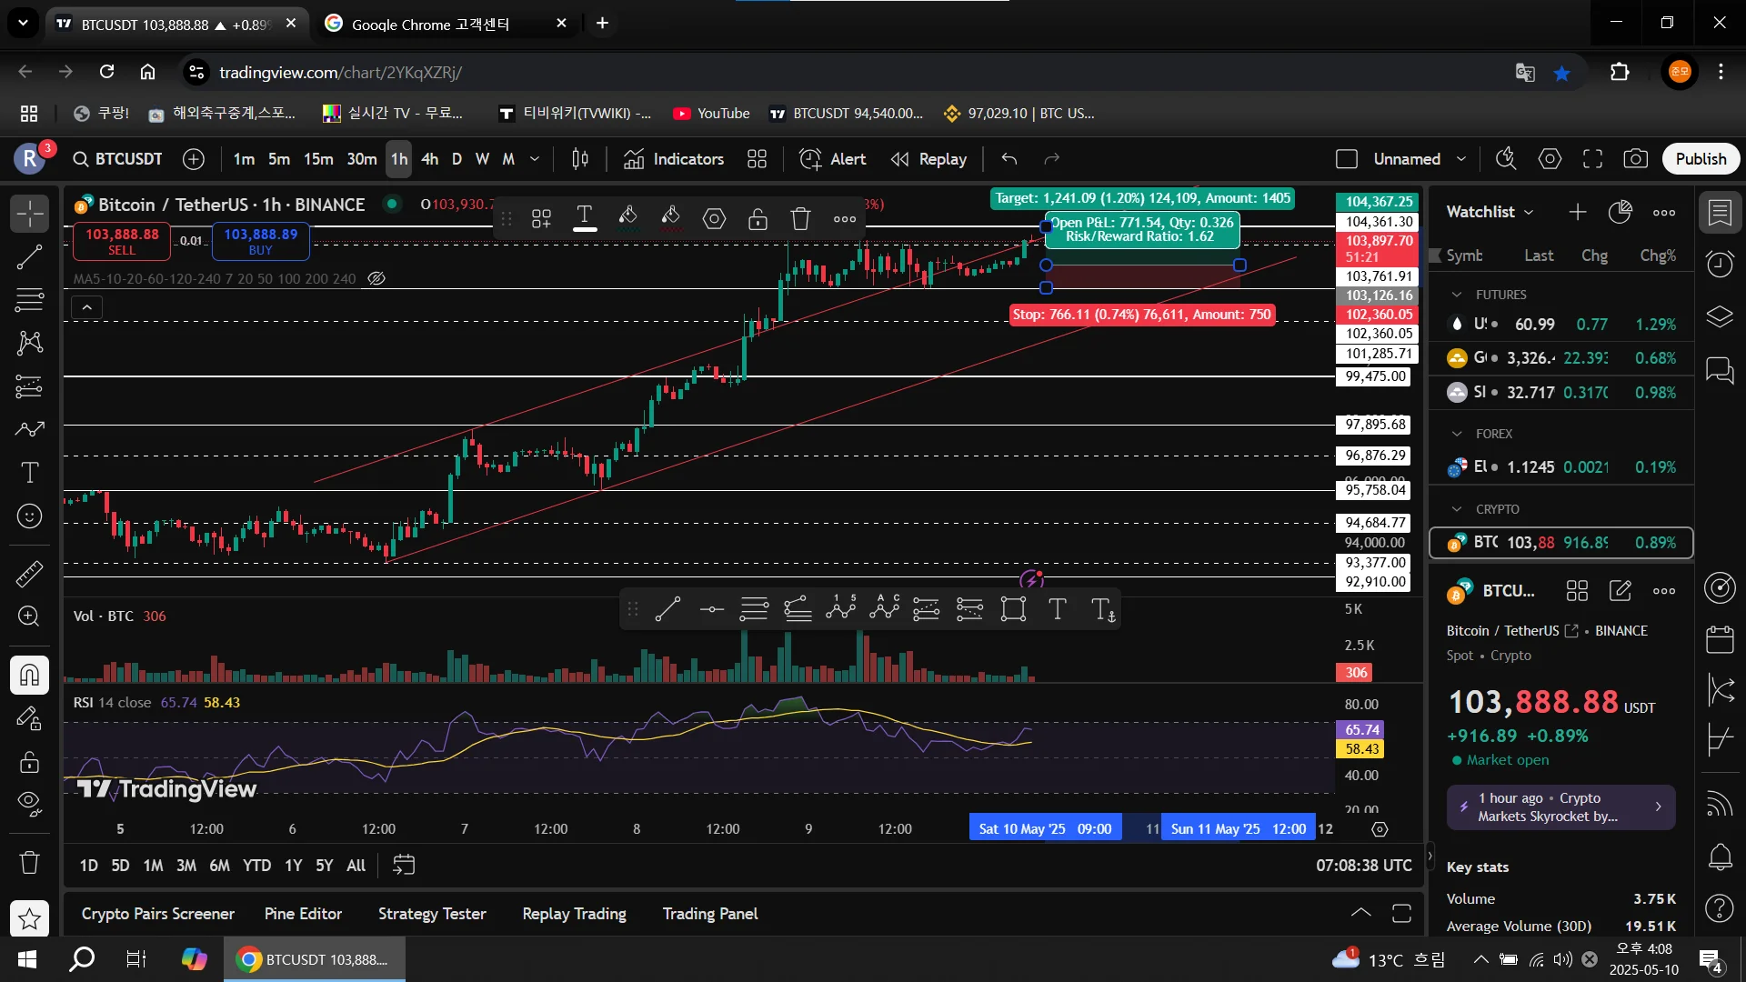Click the Alerts bell icon

point(1720,857)
